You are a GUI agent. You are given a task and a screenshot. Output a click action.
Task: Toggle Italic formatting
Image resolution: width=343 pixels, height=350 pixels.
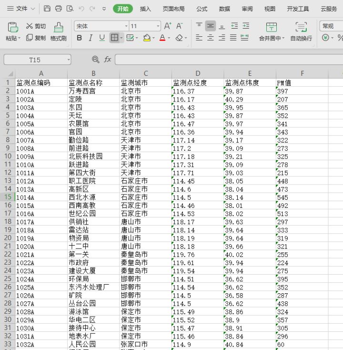coord(91,38)
